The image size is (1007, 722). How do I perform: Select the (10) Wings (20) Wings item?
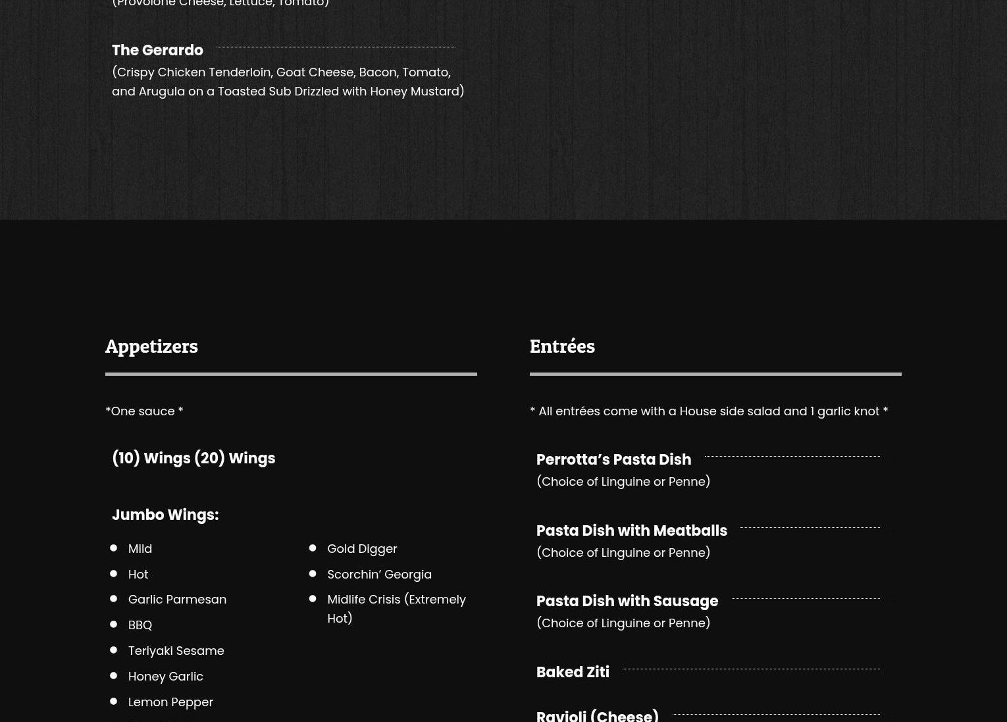coord(194,458)
